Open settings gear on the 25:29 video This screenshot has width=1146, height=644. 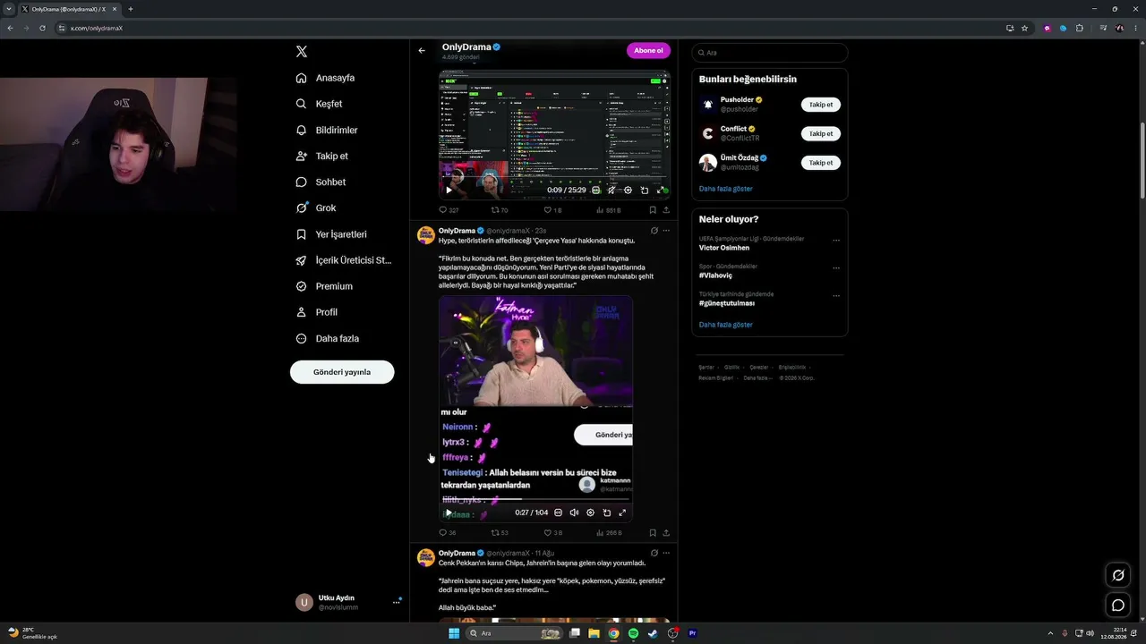pyautogui.click(x=628, y=190)
